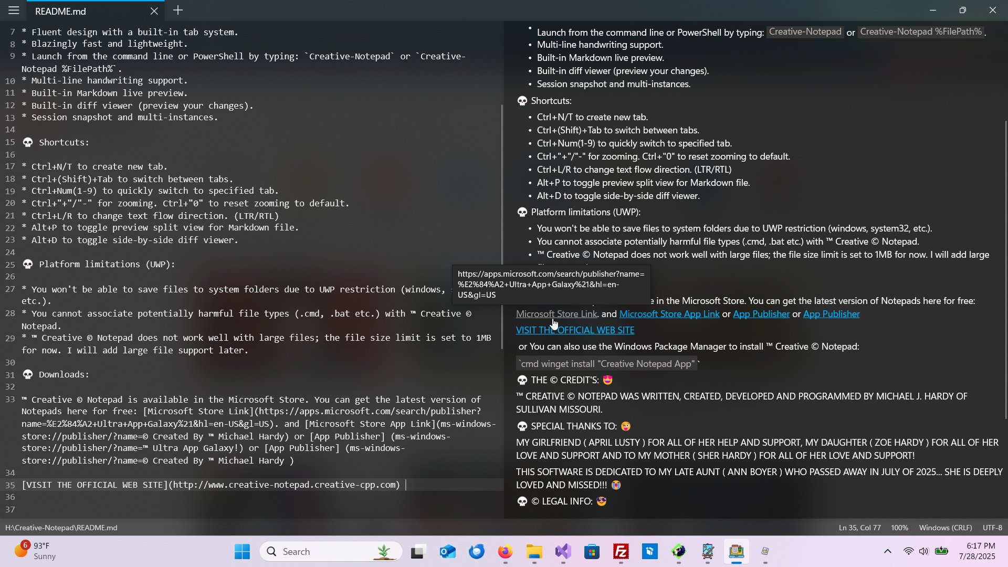This screenshot has height=567, width=1008.
Task: Open the Microsoft Store App Link
Action: [x=669, y=314]
